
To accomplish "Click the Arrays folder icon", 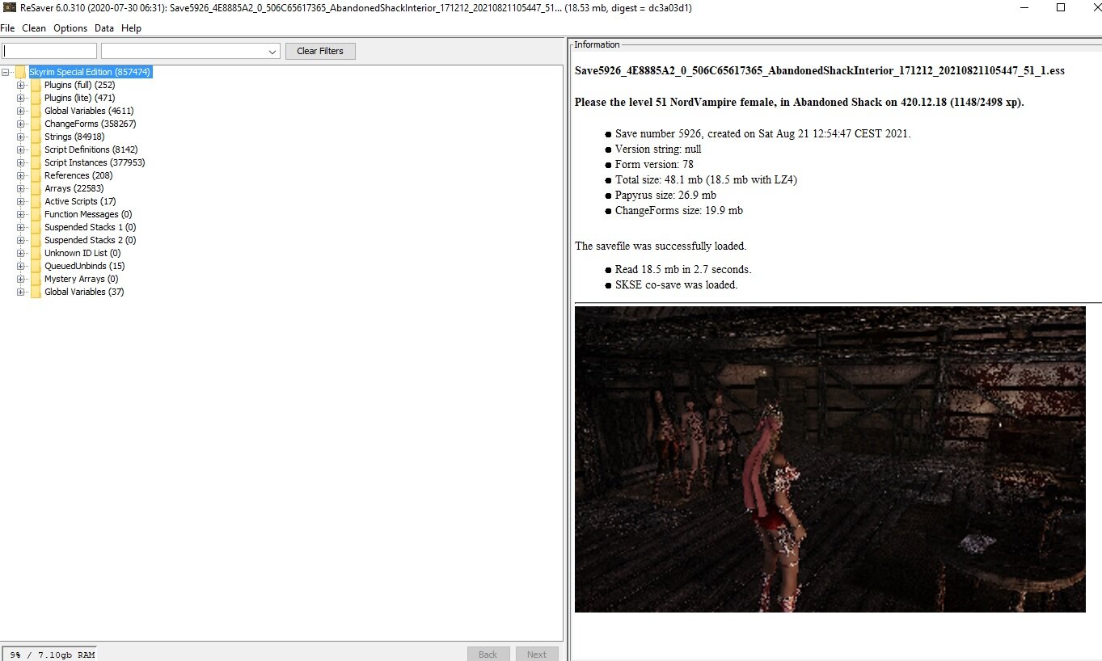I will click(36, 188).
